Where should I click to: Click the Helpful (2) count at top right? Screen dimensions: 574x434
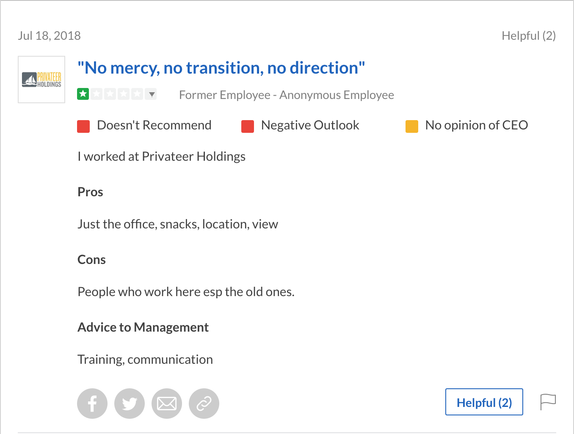[x=528, y=36]
